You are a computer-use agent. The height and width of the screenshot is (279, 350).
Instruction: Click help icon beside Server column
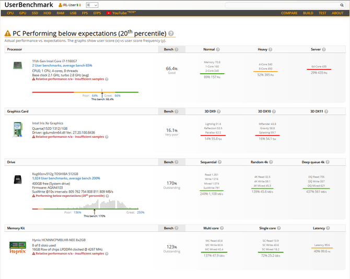tap(324, 49)
